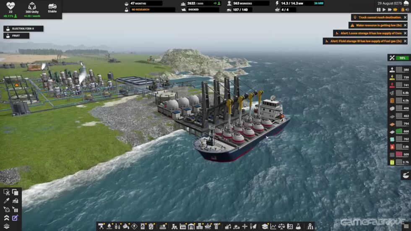Open the recipe bowl icon panel
The image size is (411, 231).
(x=406, y=175)
